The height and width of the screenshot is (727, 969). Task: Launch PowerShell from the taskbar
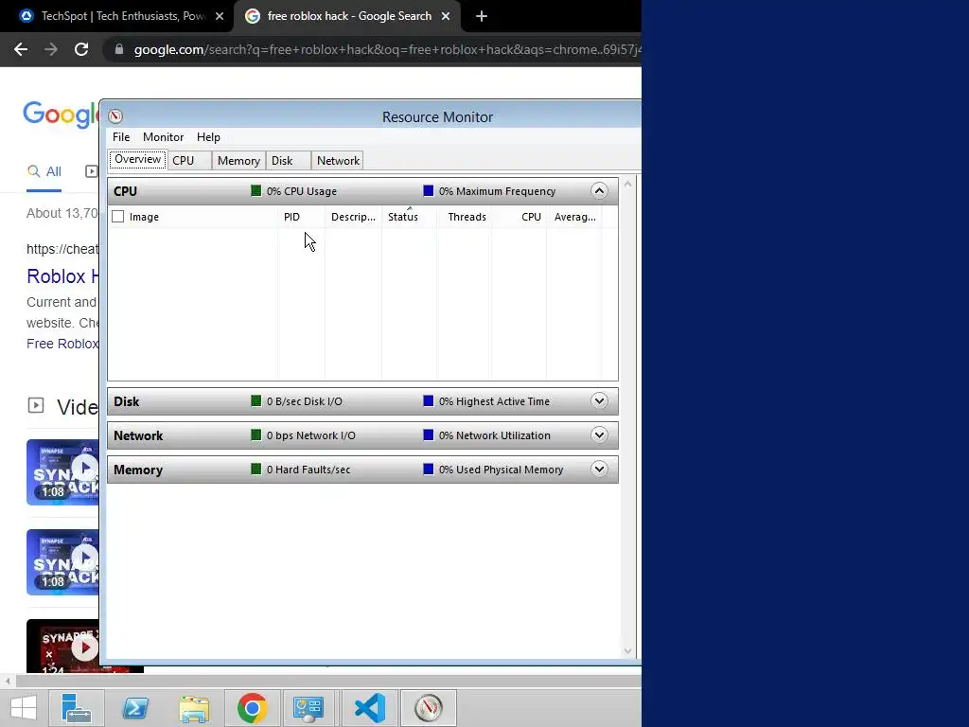pos(135,708)
